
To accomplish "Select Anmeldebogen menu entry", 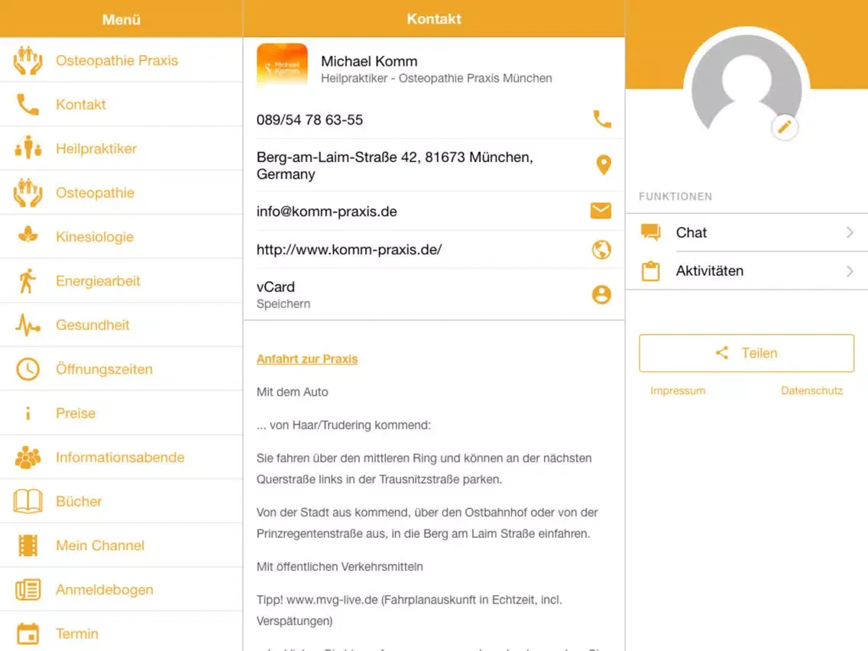I will click(121, 590).
